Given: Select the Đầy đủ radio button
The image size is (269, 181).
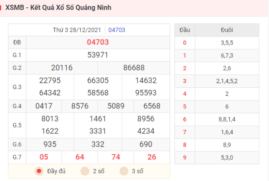Looking at the screenshot, I should pyautogui.click(x=39, y=171).
